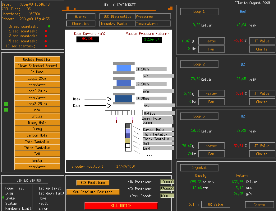
Task: Open the CheckList button
Action: pyautogui.click(x=80, y=23)
